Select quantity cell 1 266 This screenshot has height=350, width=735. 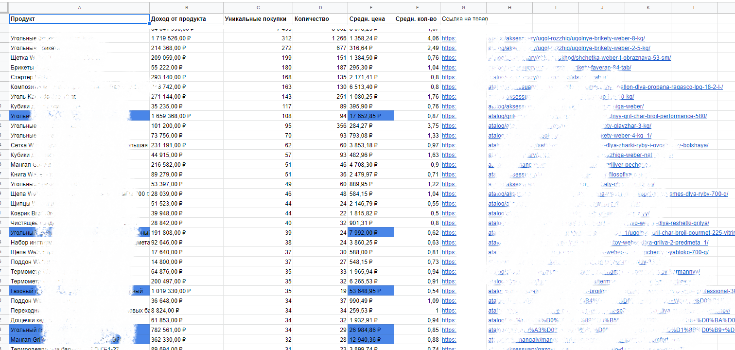(320, 38)
